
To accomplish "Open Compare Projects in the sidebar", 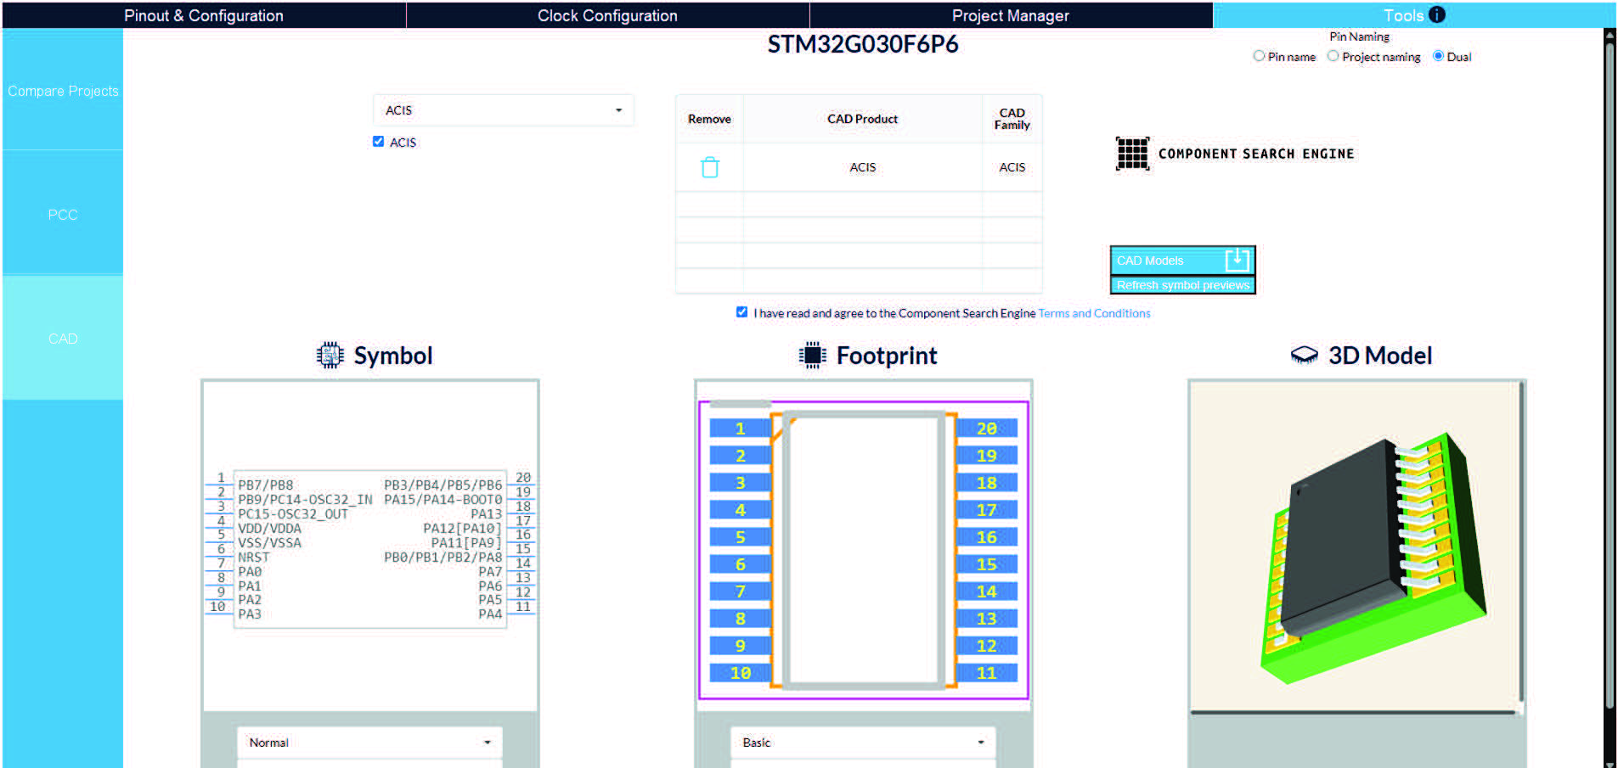I will pos(63,91).
